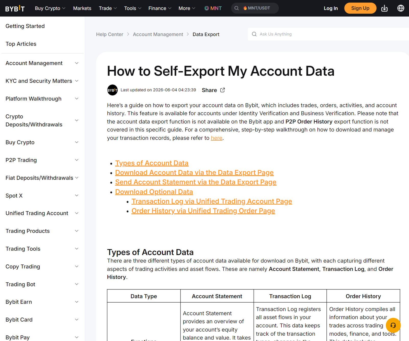Click the Transaction Log table header
Image resolution: width=409 pixels, height=341 pixels.
[290, 296]
